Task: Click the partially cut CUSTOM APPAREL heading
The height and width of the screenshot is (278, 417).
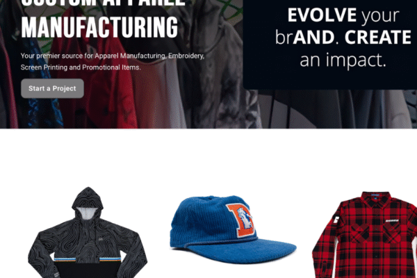Action: click(103, 3)
